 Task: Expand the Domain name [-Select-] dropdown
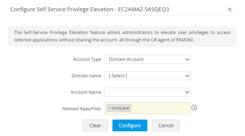(x=147, y=76)
